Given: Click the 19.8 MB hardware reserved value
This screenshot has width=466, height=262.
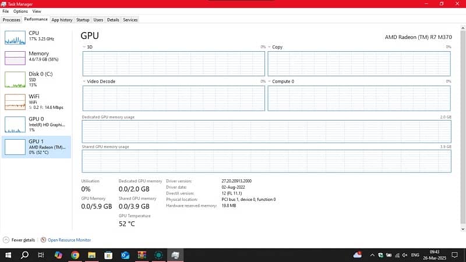Looking at the screenshot, I should [x=228, y=206].
